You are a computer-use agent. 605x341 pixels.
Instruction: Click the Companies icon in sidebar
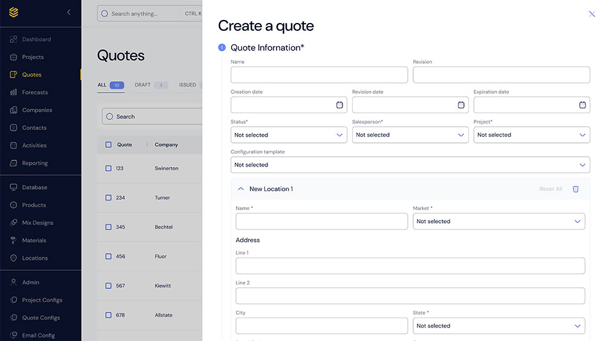click(13, 110)
